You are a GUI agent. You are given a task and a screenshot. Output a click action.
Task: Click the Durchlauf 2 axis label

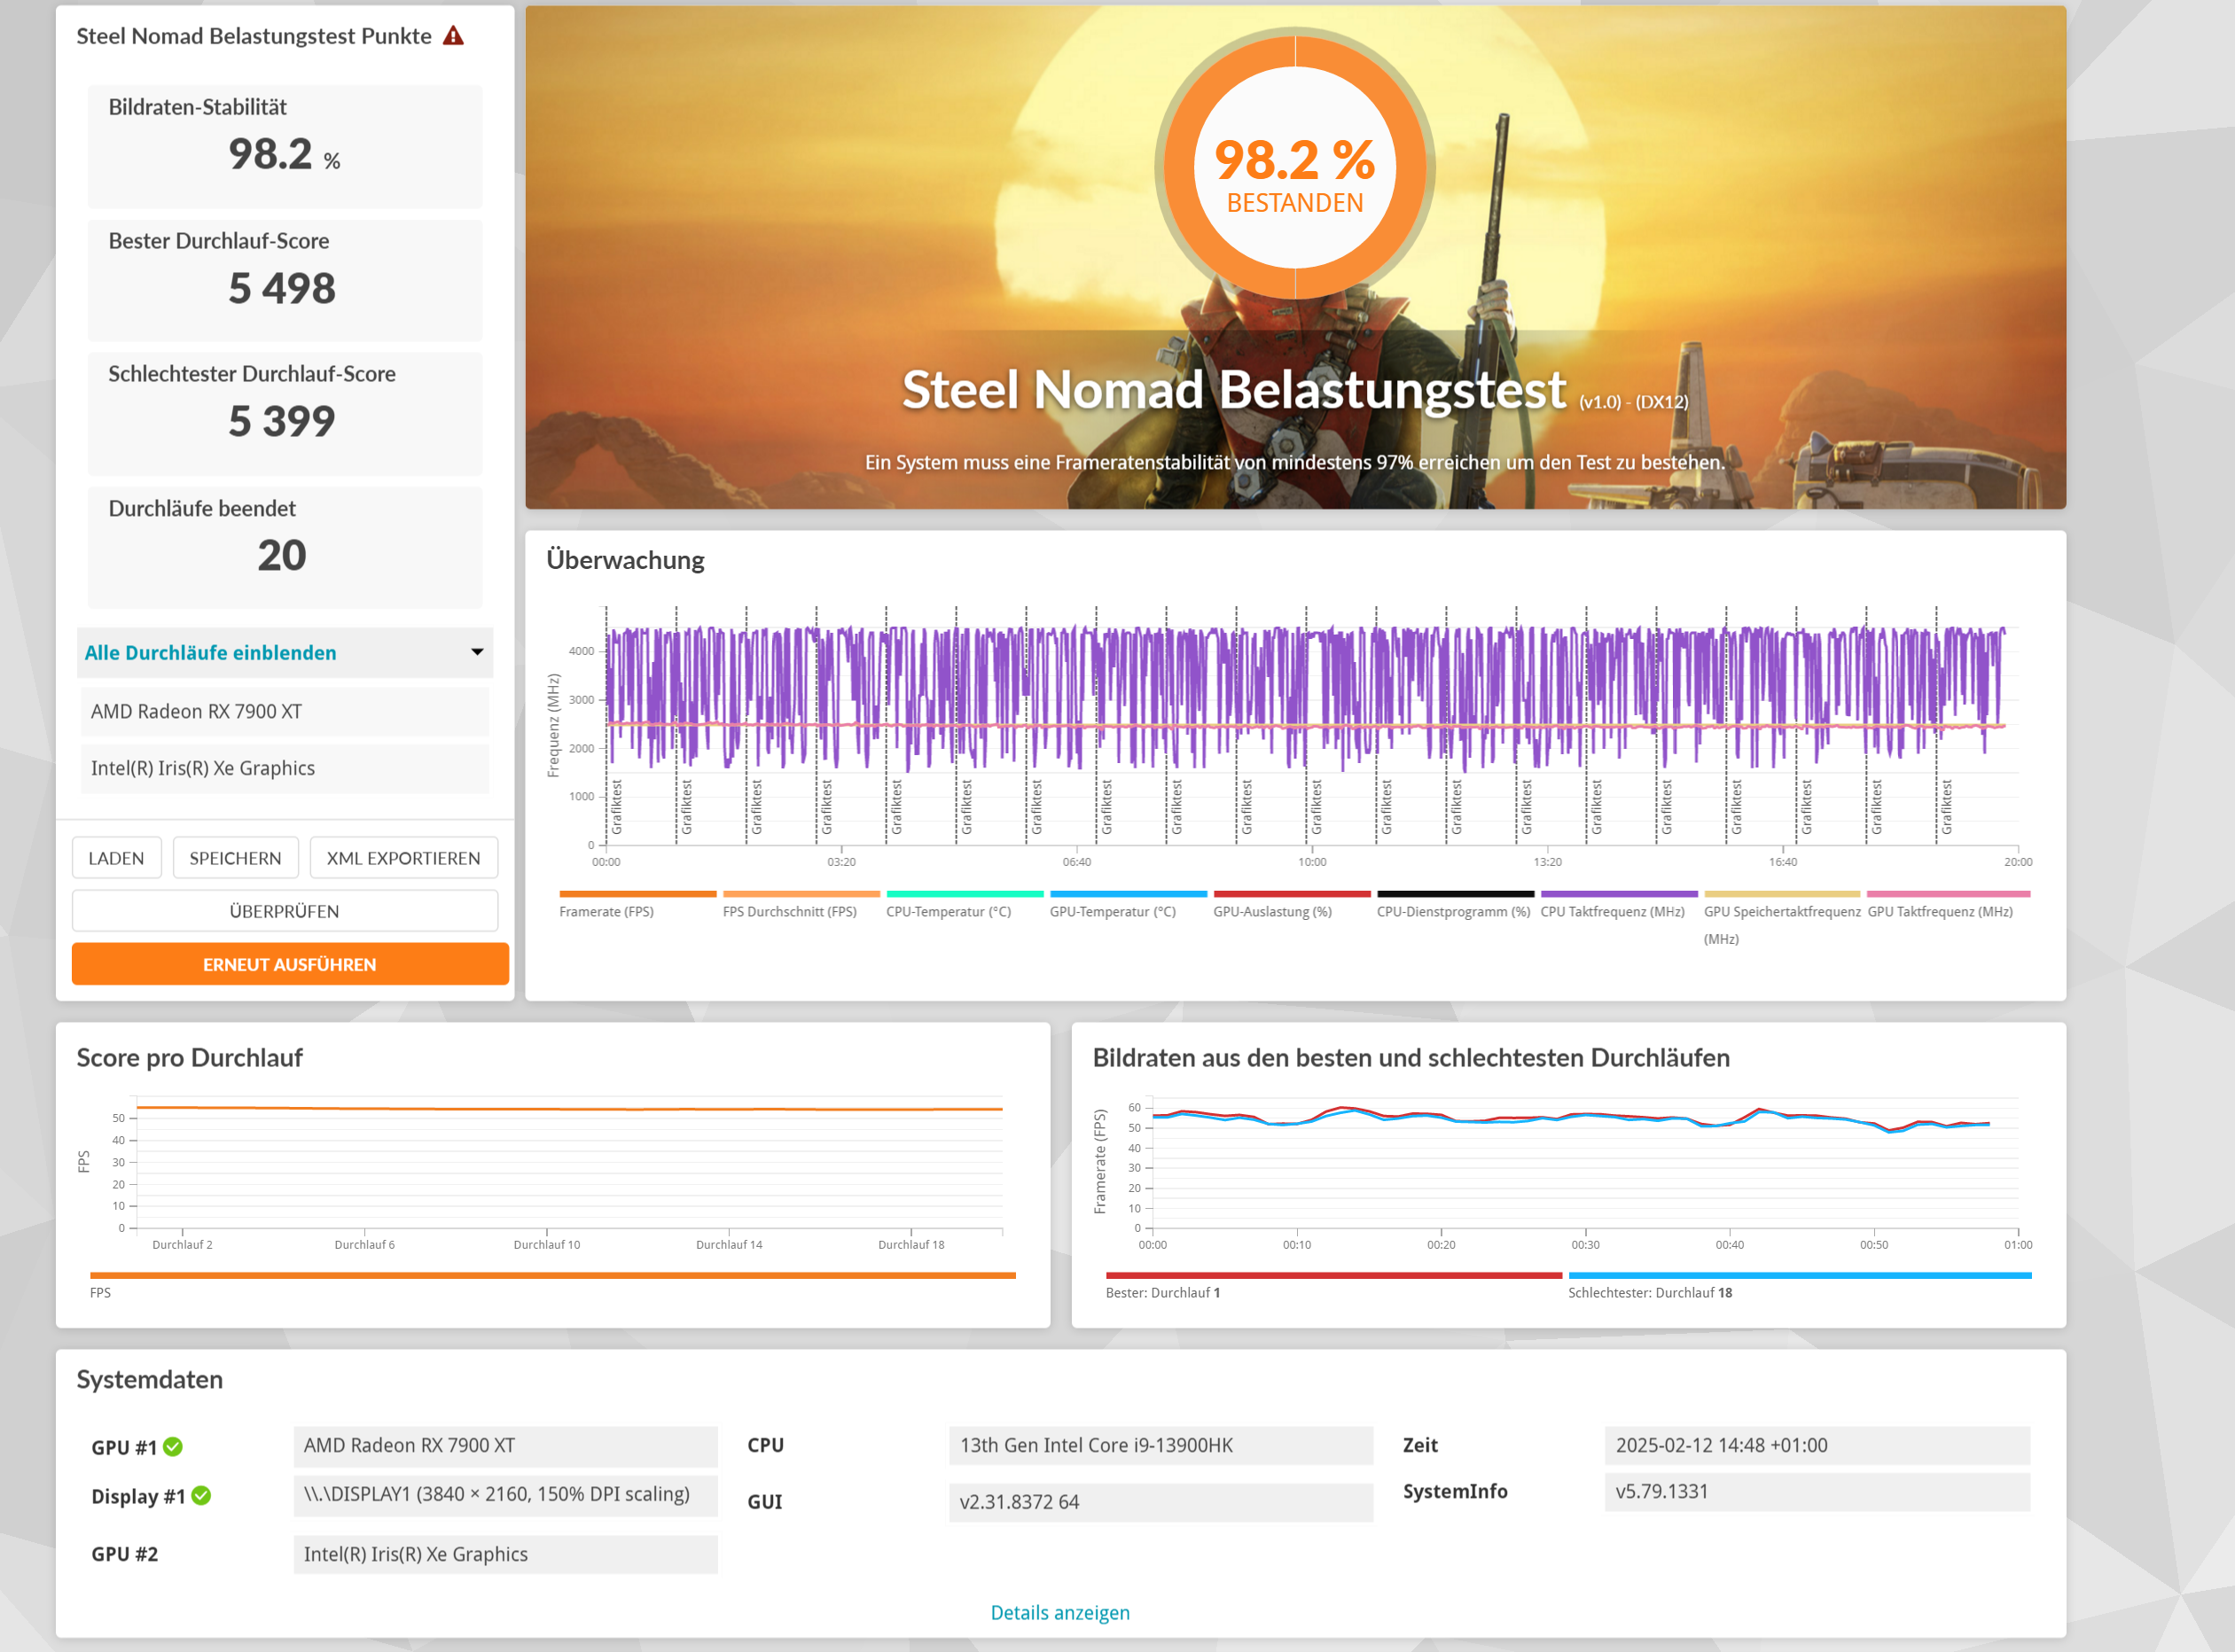click(x=182, y=1245)
